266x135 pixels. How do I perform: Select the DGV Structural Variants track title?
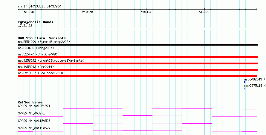[42, 38]
